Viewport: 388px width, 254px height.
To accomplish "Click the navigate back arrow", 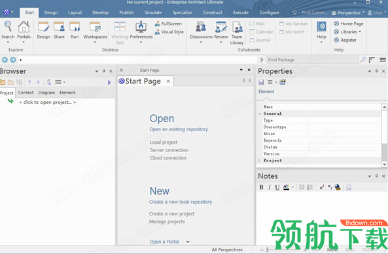I will 5,59.
